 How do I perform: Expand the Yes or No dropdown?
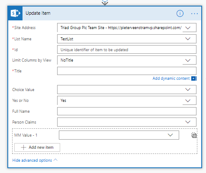pos(188,101)
